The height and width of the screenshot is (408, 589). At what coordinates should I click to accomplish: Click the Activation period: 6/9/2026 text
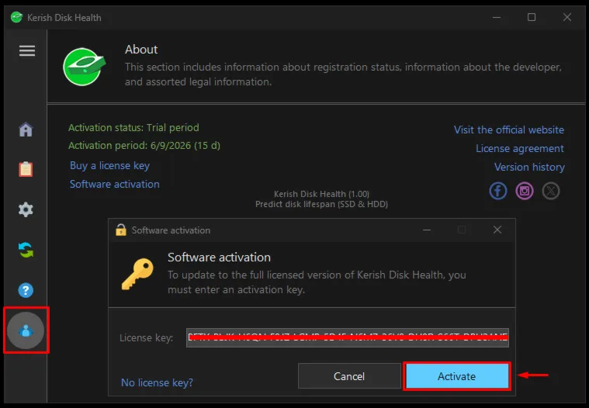pyautogui.click(x=144, y=146)
